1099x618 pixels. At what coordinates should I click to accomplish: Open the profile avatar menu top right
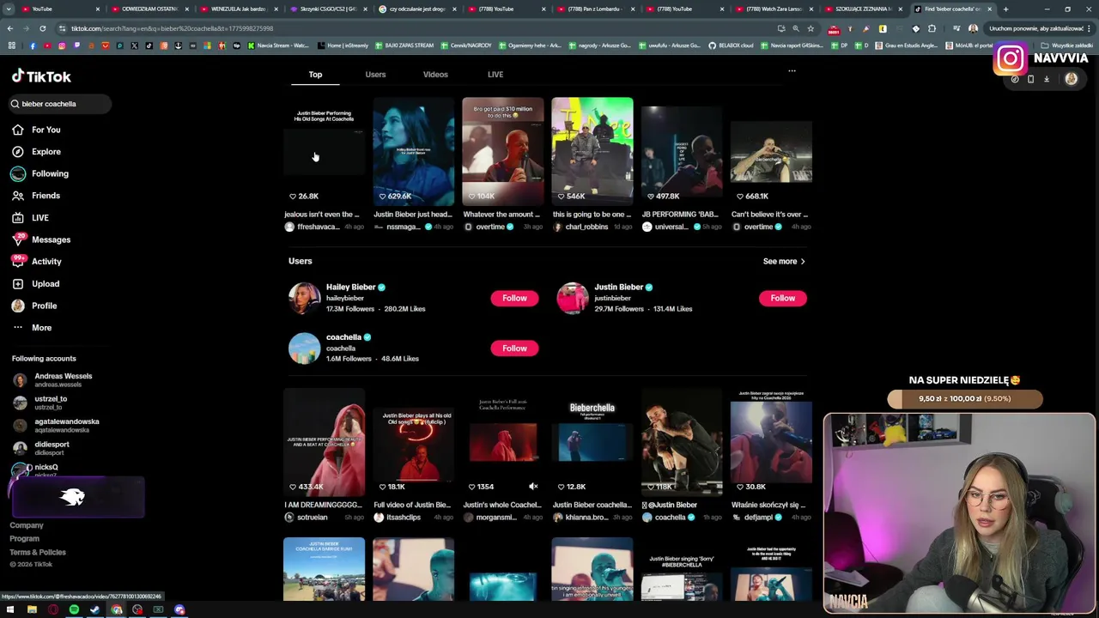[1071, 79]
